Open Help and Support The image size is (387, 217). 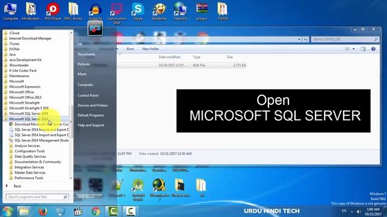pos(91,125)
